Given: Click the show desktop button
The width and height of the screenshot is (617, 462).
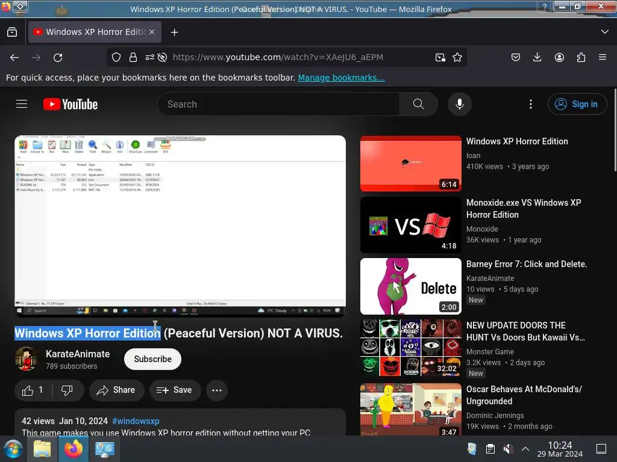Looking at the screenshot, I should [x=601, y=449].
